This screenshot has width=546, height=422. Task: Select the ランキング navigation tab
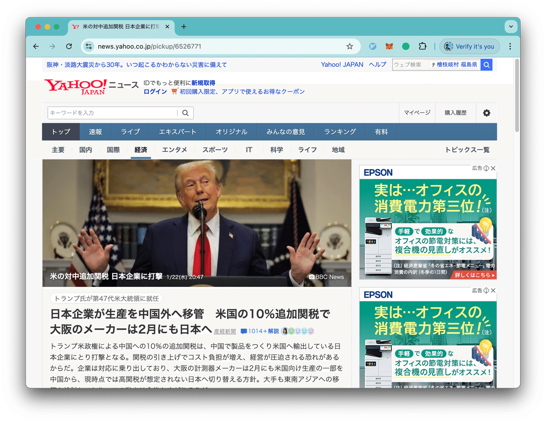click(340, 132)
